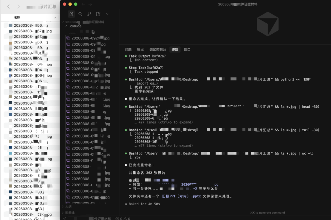The height and width of the screenshot is (220, 331).
Task: Collapse the root project folder in Explorer
Action: coord(63,22)
